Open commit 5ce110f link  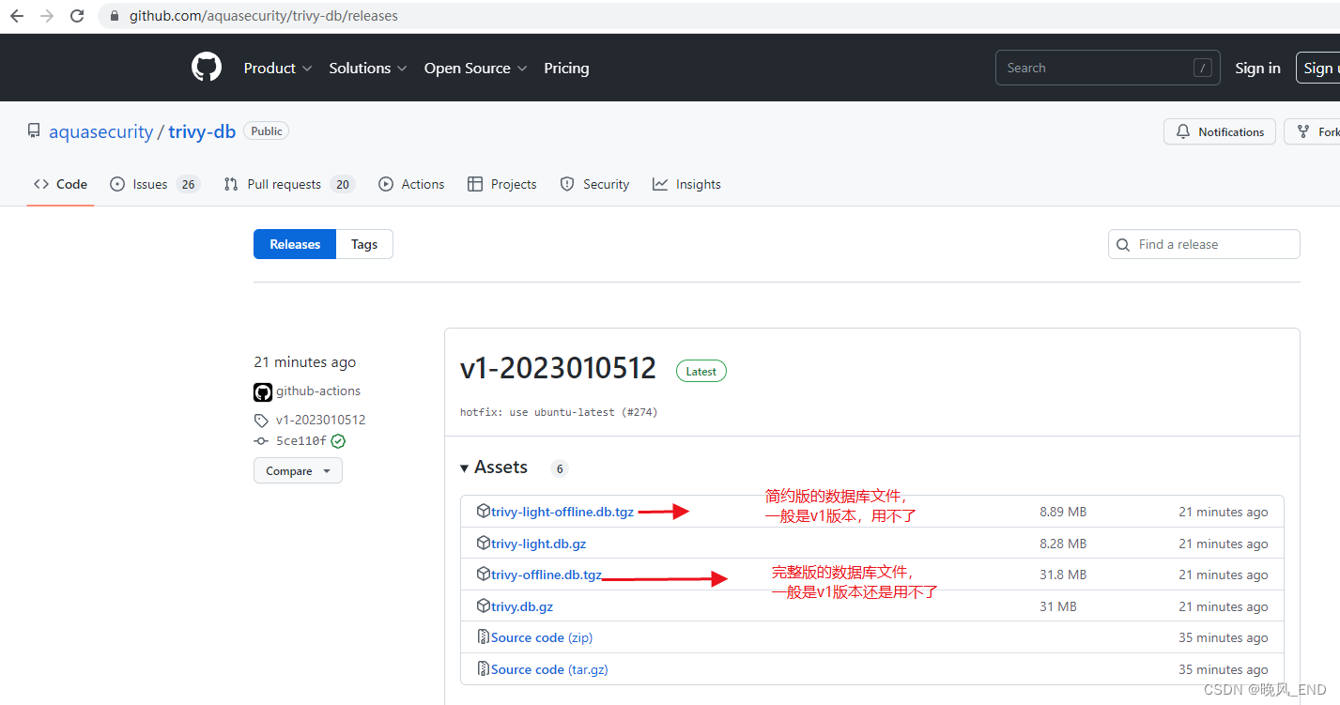click(x=301, y=441)
